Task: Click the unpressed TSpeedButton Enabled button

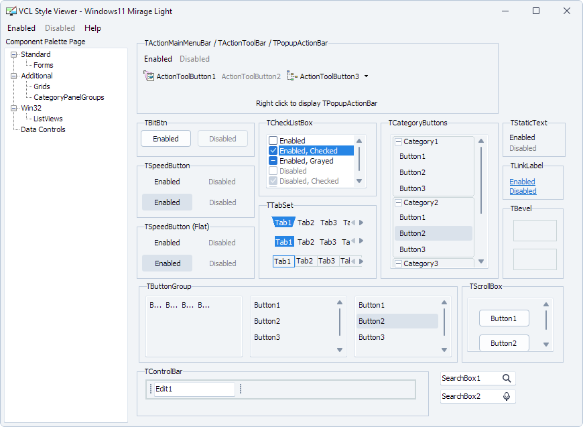Action: (x=168, y=182)
